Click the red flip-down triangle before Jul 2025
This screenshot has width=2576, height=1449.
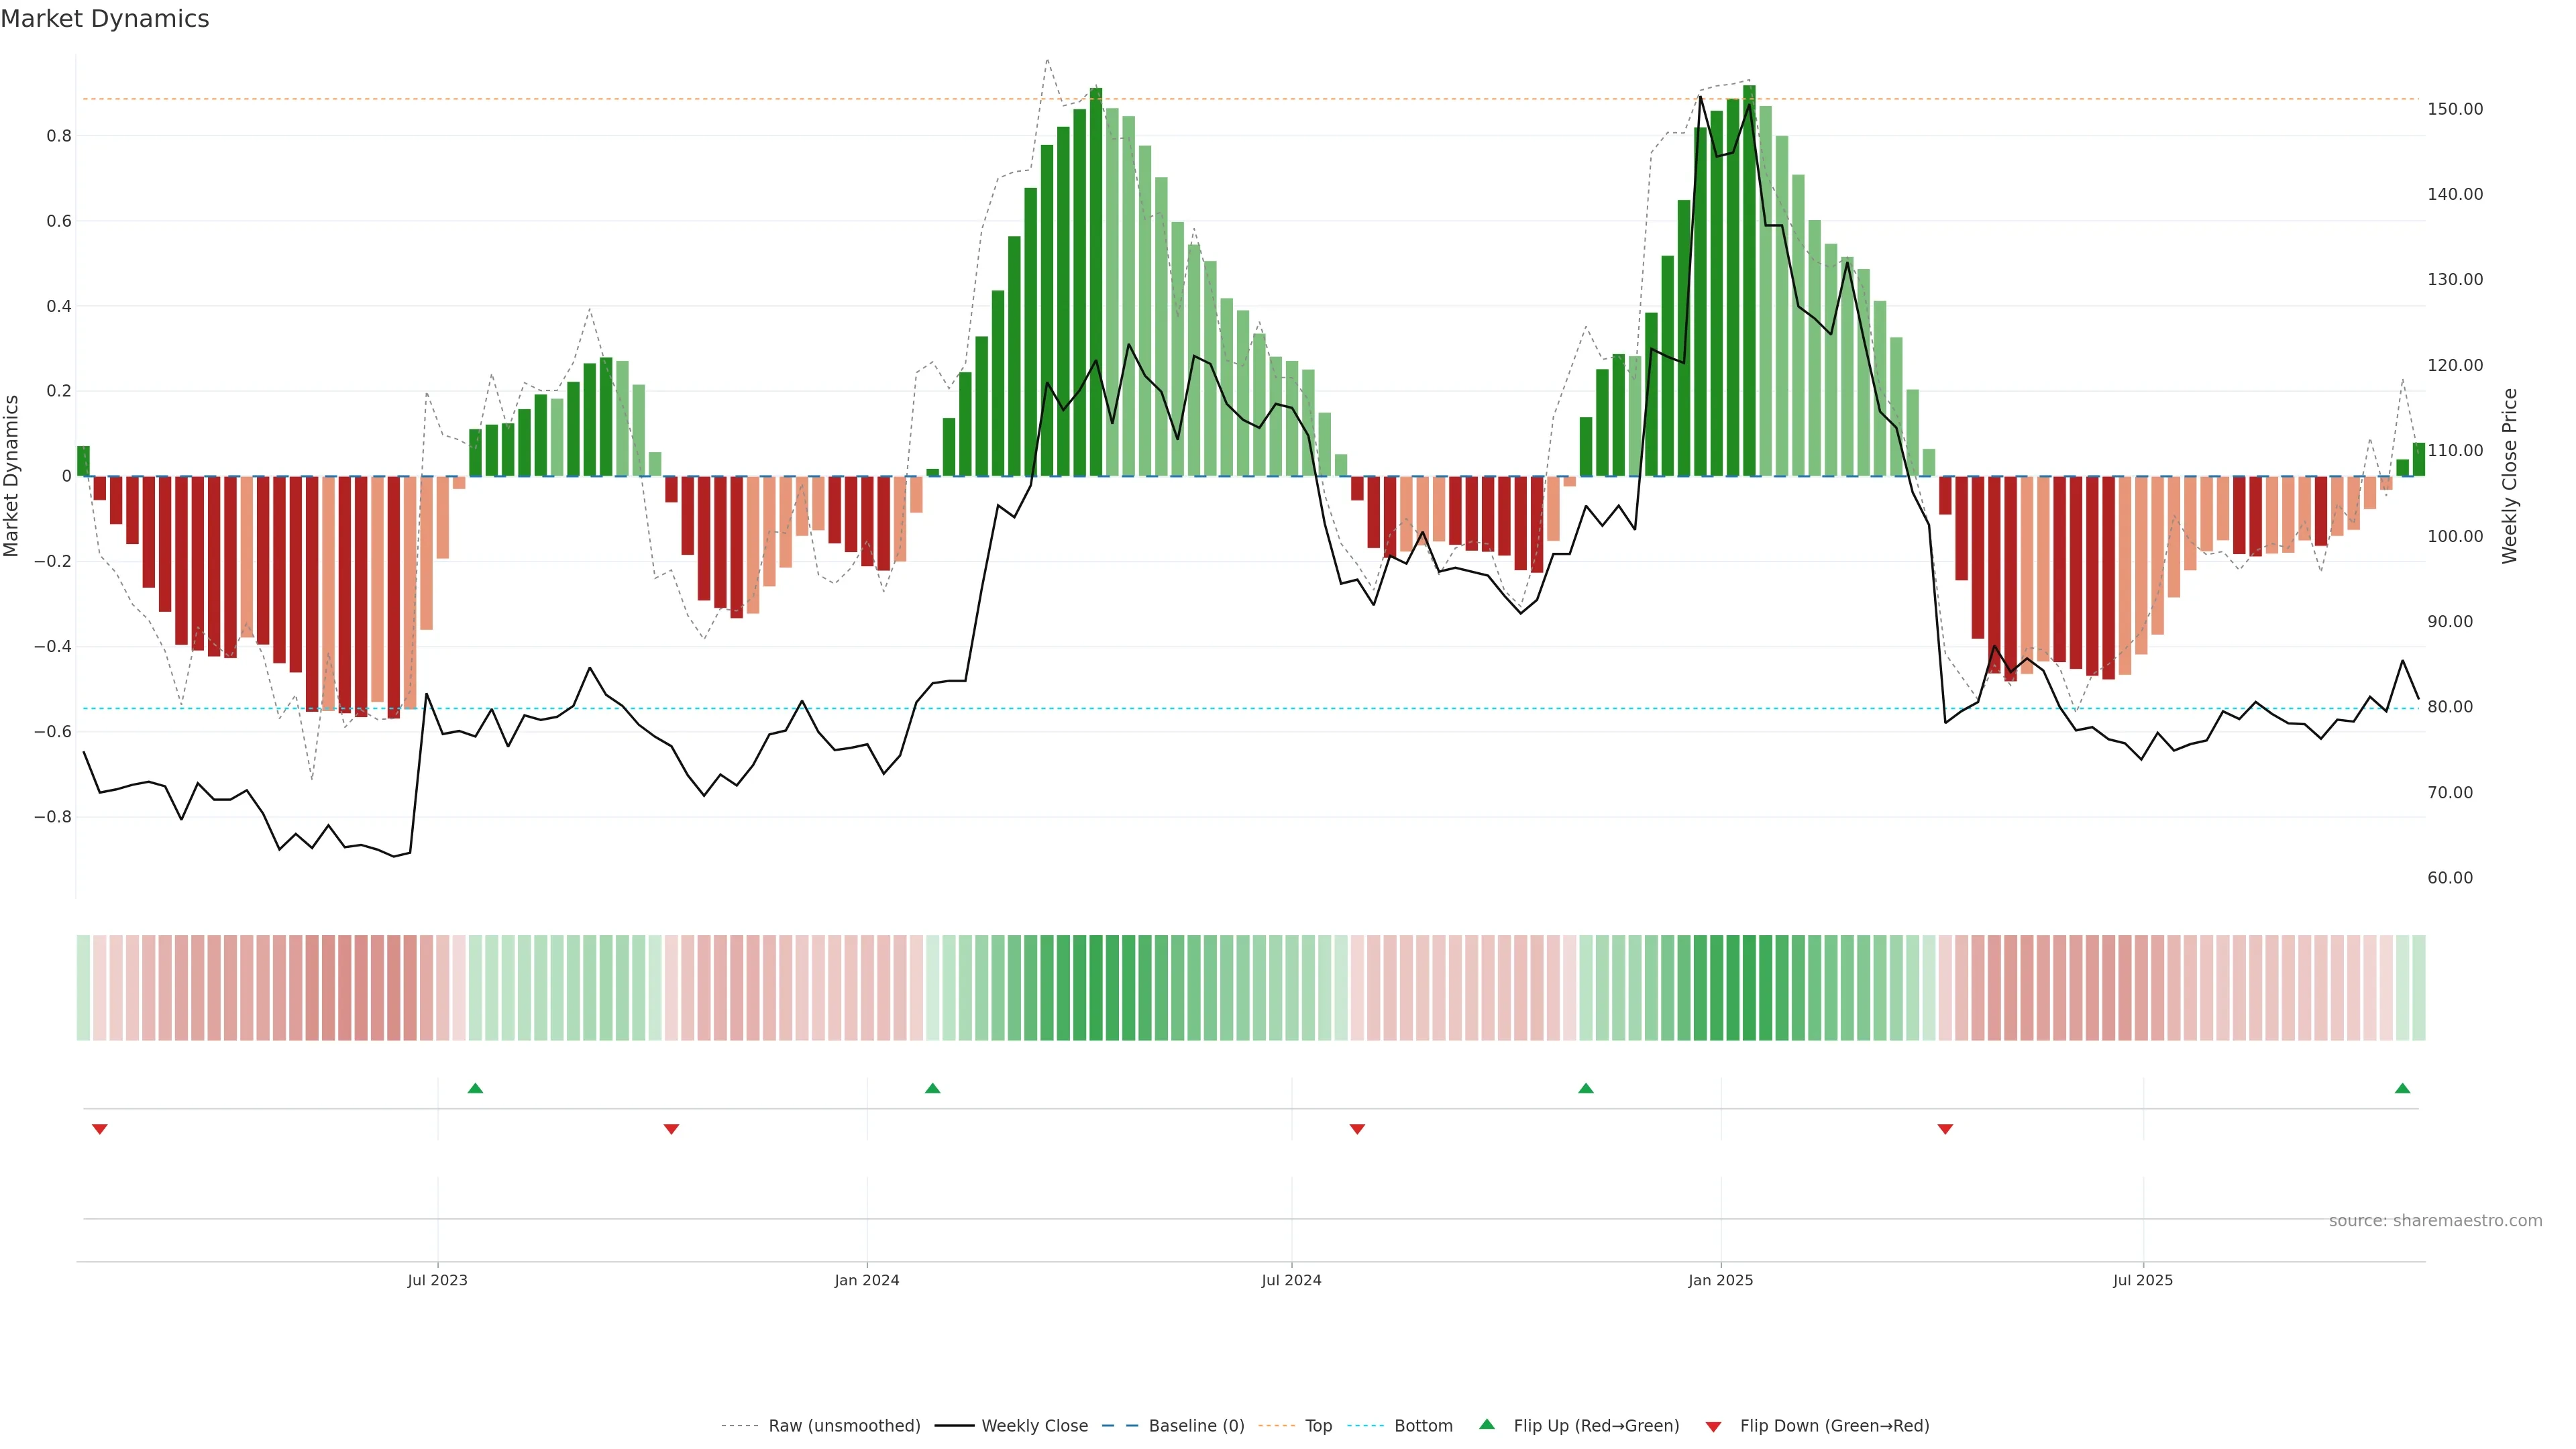1945,1129
